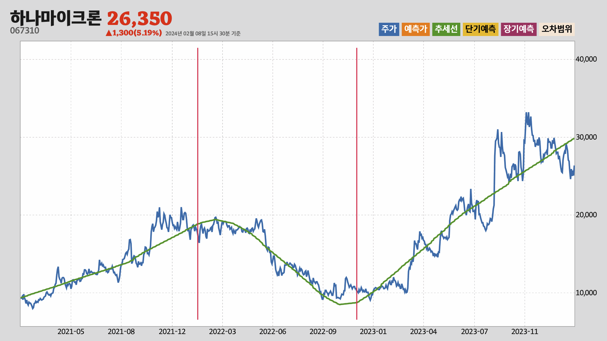Viewport: 607px width, 341px height.
Task: Click the stock name 하나마이크론
Action: pos(56,18)
